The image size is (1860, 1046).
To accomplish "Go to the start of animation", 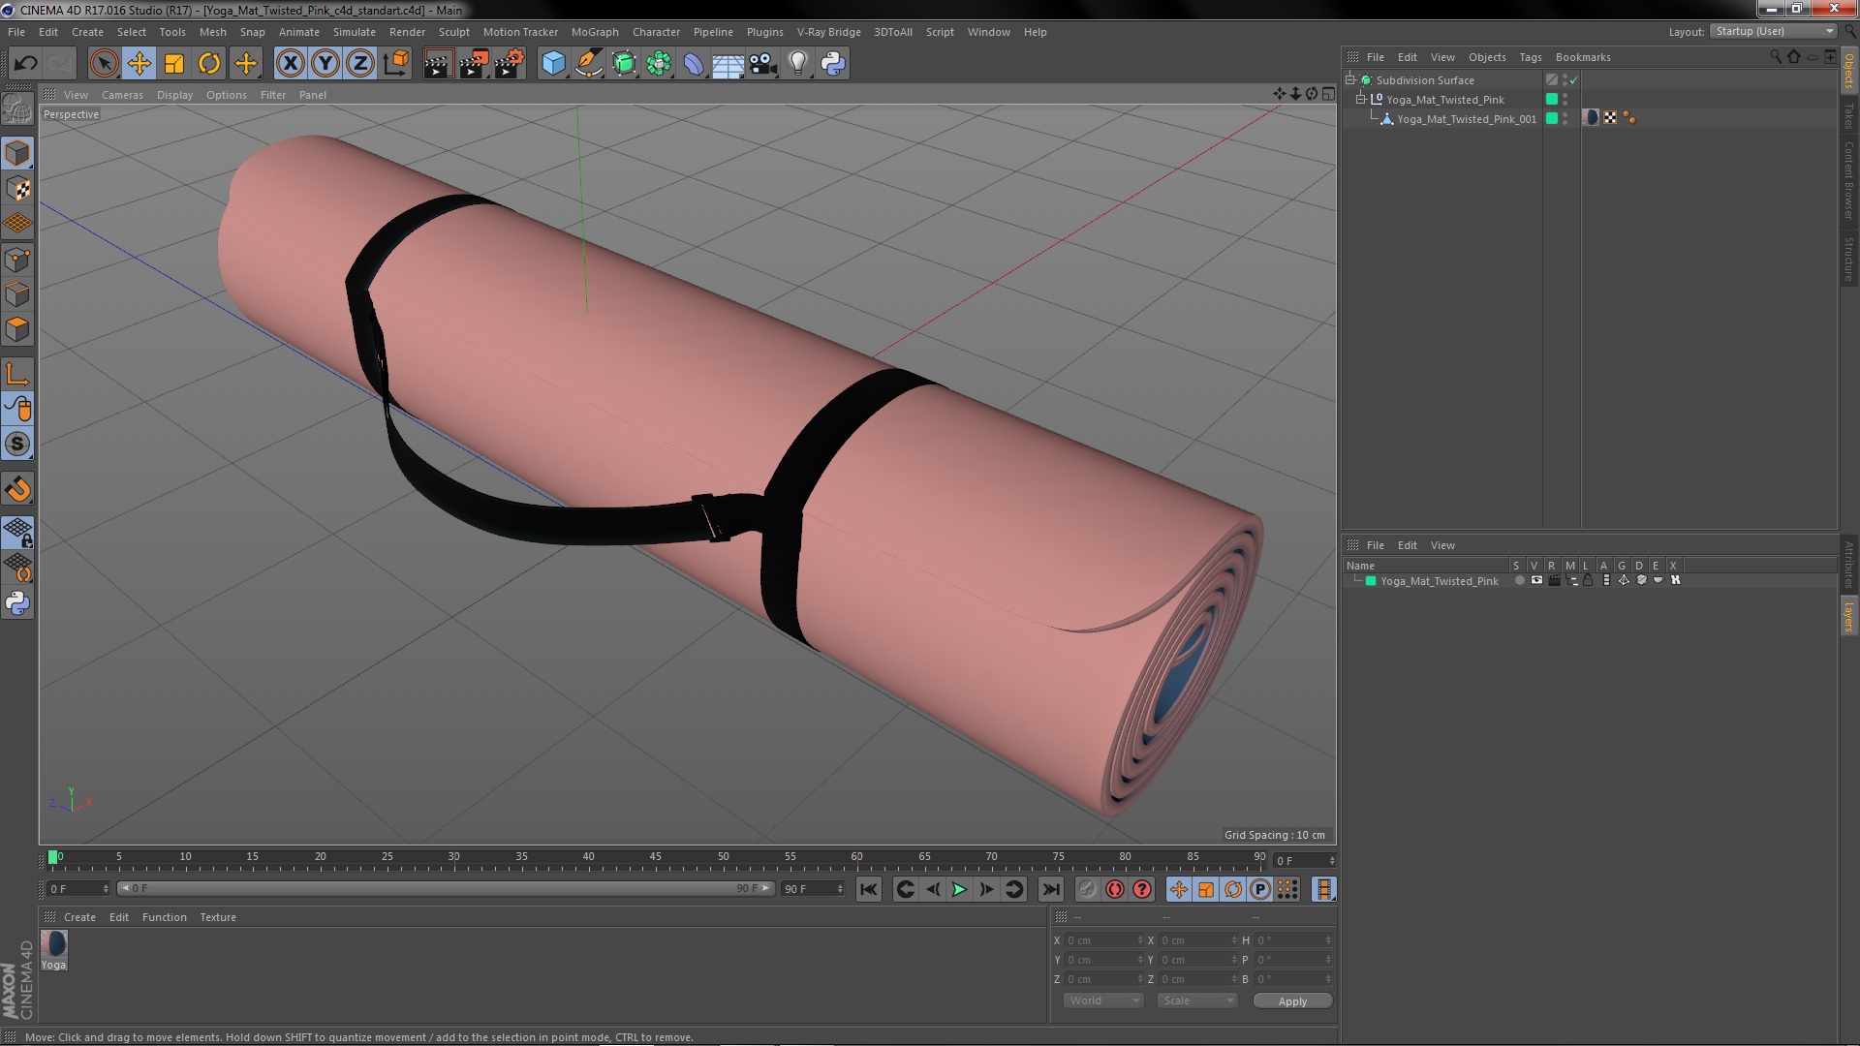I will [869, 889].
